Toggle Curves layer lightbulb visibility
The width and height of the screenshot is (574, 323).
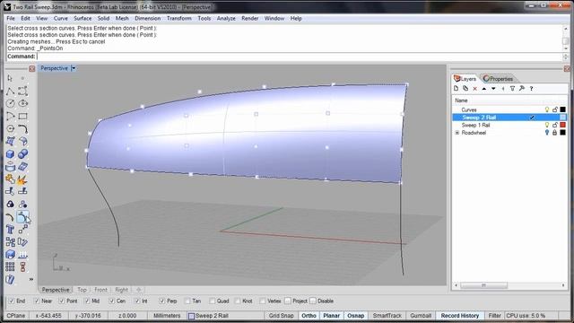[x=547, y=109]
